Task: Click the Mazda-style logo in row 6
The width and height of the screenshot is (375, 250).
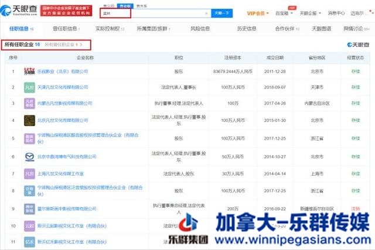Action: [x=29, y=156]
